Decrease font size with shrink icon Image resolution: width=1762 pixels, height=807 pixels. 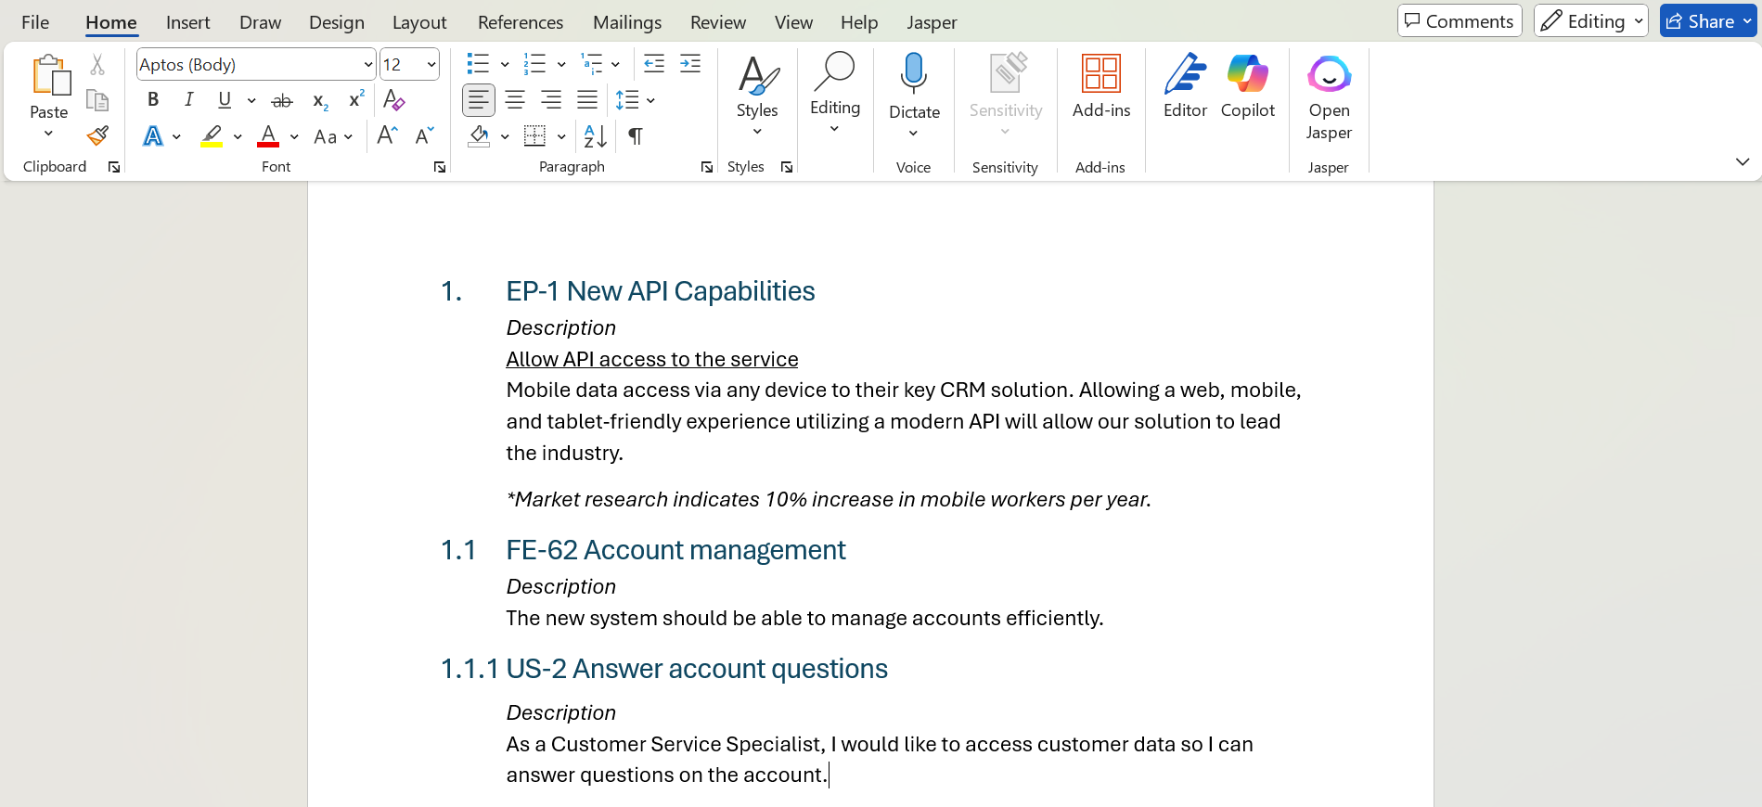tap(425, 136)
